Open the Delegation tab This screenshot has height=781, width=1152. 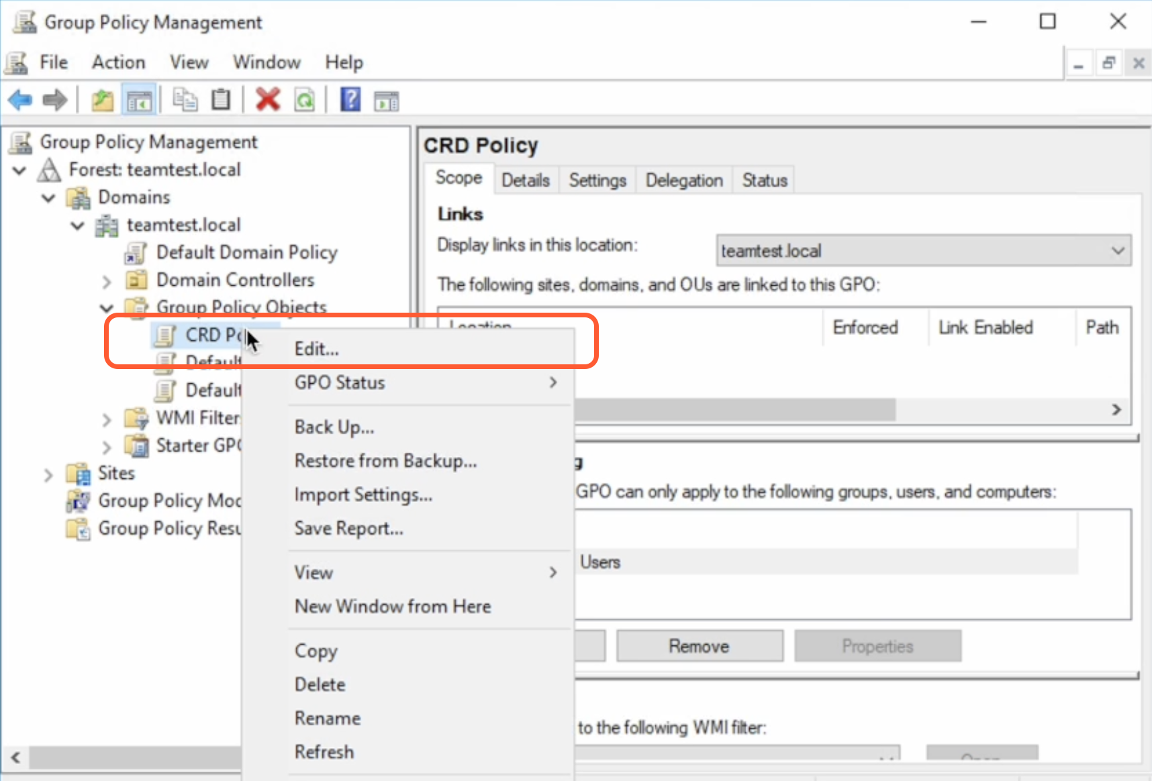(x=683, y=180)
